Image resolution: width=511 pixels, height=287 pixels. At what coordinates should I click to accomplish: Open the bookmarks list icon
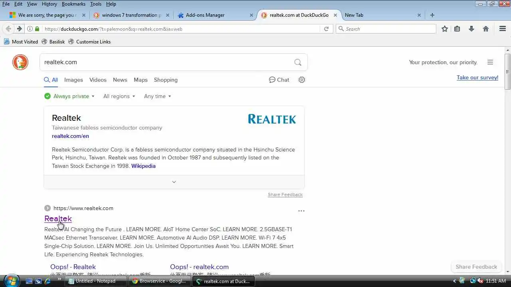click(457, 29)
